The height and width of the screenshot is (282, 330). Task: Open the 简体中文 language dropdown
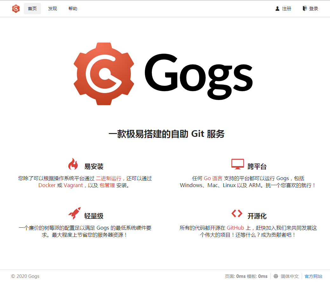click(x=286, y=276)
